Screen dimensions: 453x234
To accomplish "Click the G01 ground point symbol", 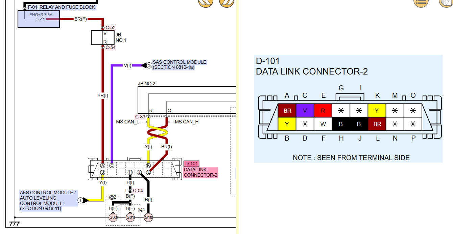I will point(130,217).
